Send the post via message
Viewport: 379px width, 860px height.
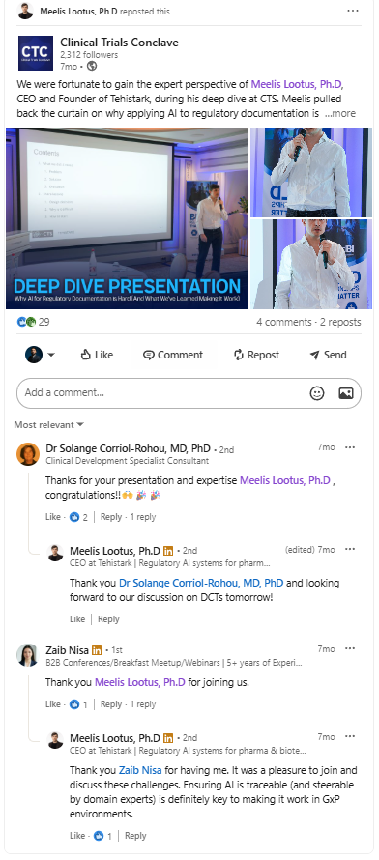coord(329,355)
